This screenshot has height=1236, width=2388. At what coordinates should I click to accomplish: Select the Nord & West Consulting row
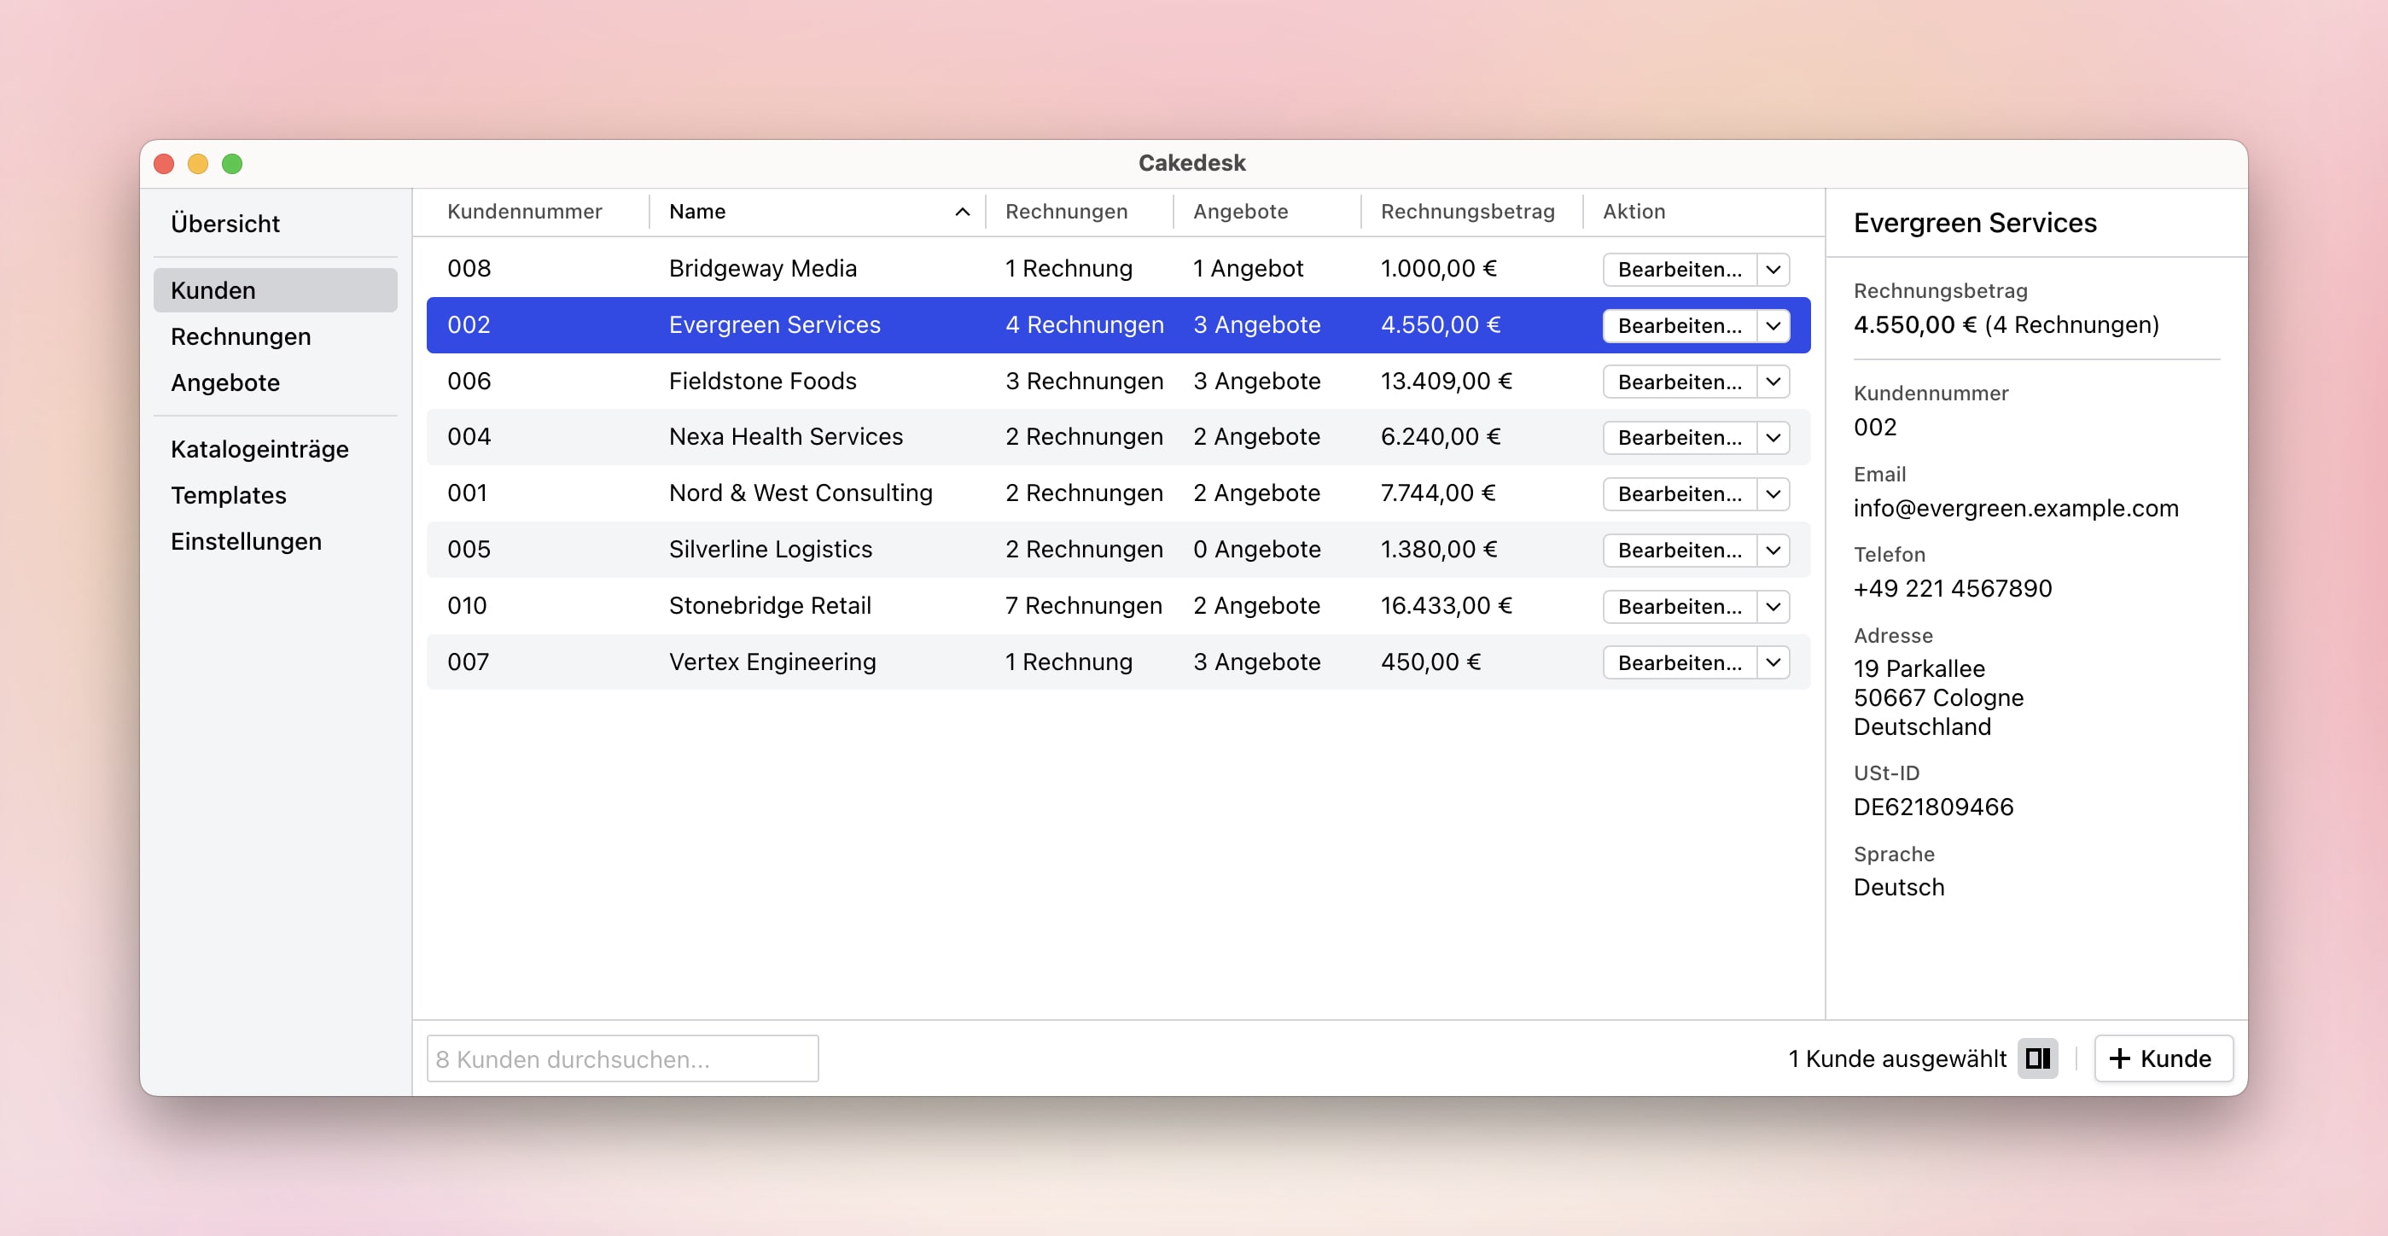pyautogui.click(x=800, y=493)
